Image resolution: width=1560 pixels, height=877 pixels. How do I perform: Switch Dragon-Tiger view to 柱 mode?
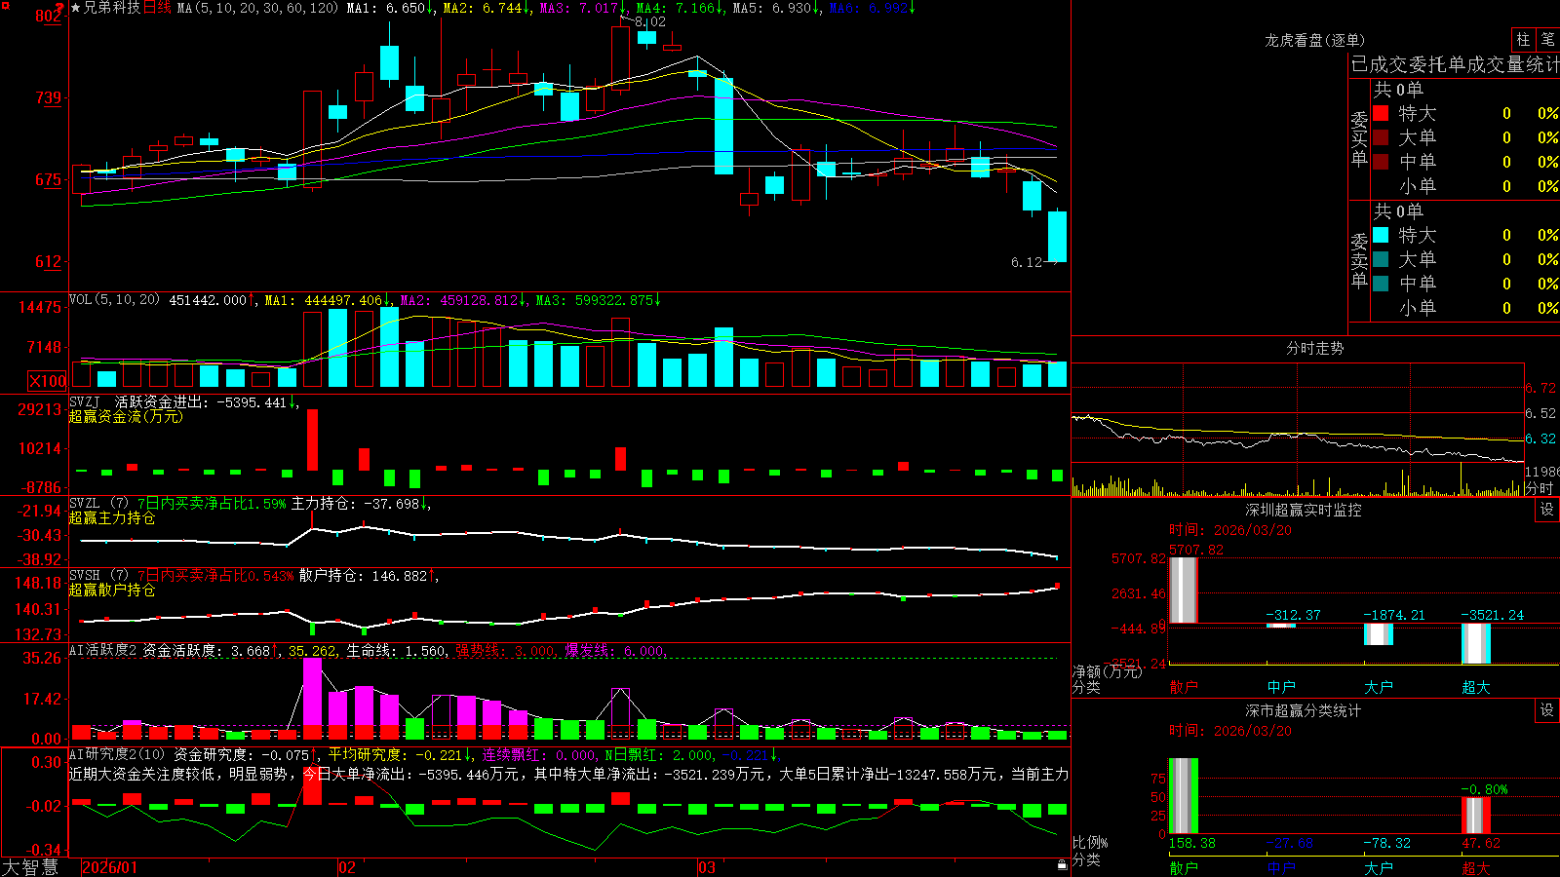tap(1523, 39)
